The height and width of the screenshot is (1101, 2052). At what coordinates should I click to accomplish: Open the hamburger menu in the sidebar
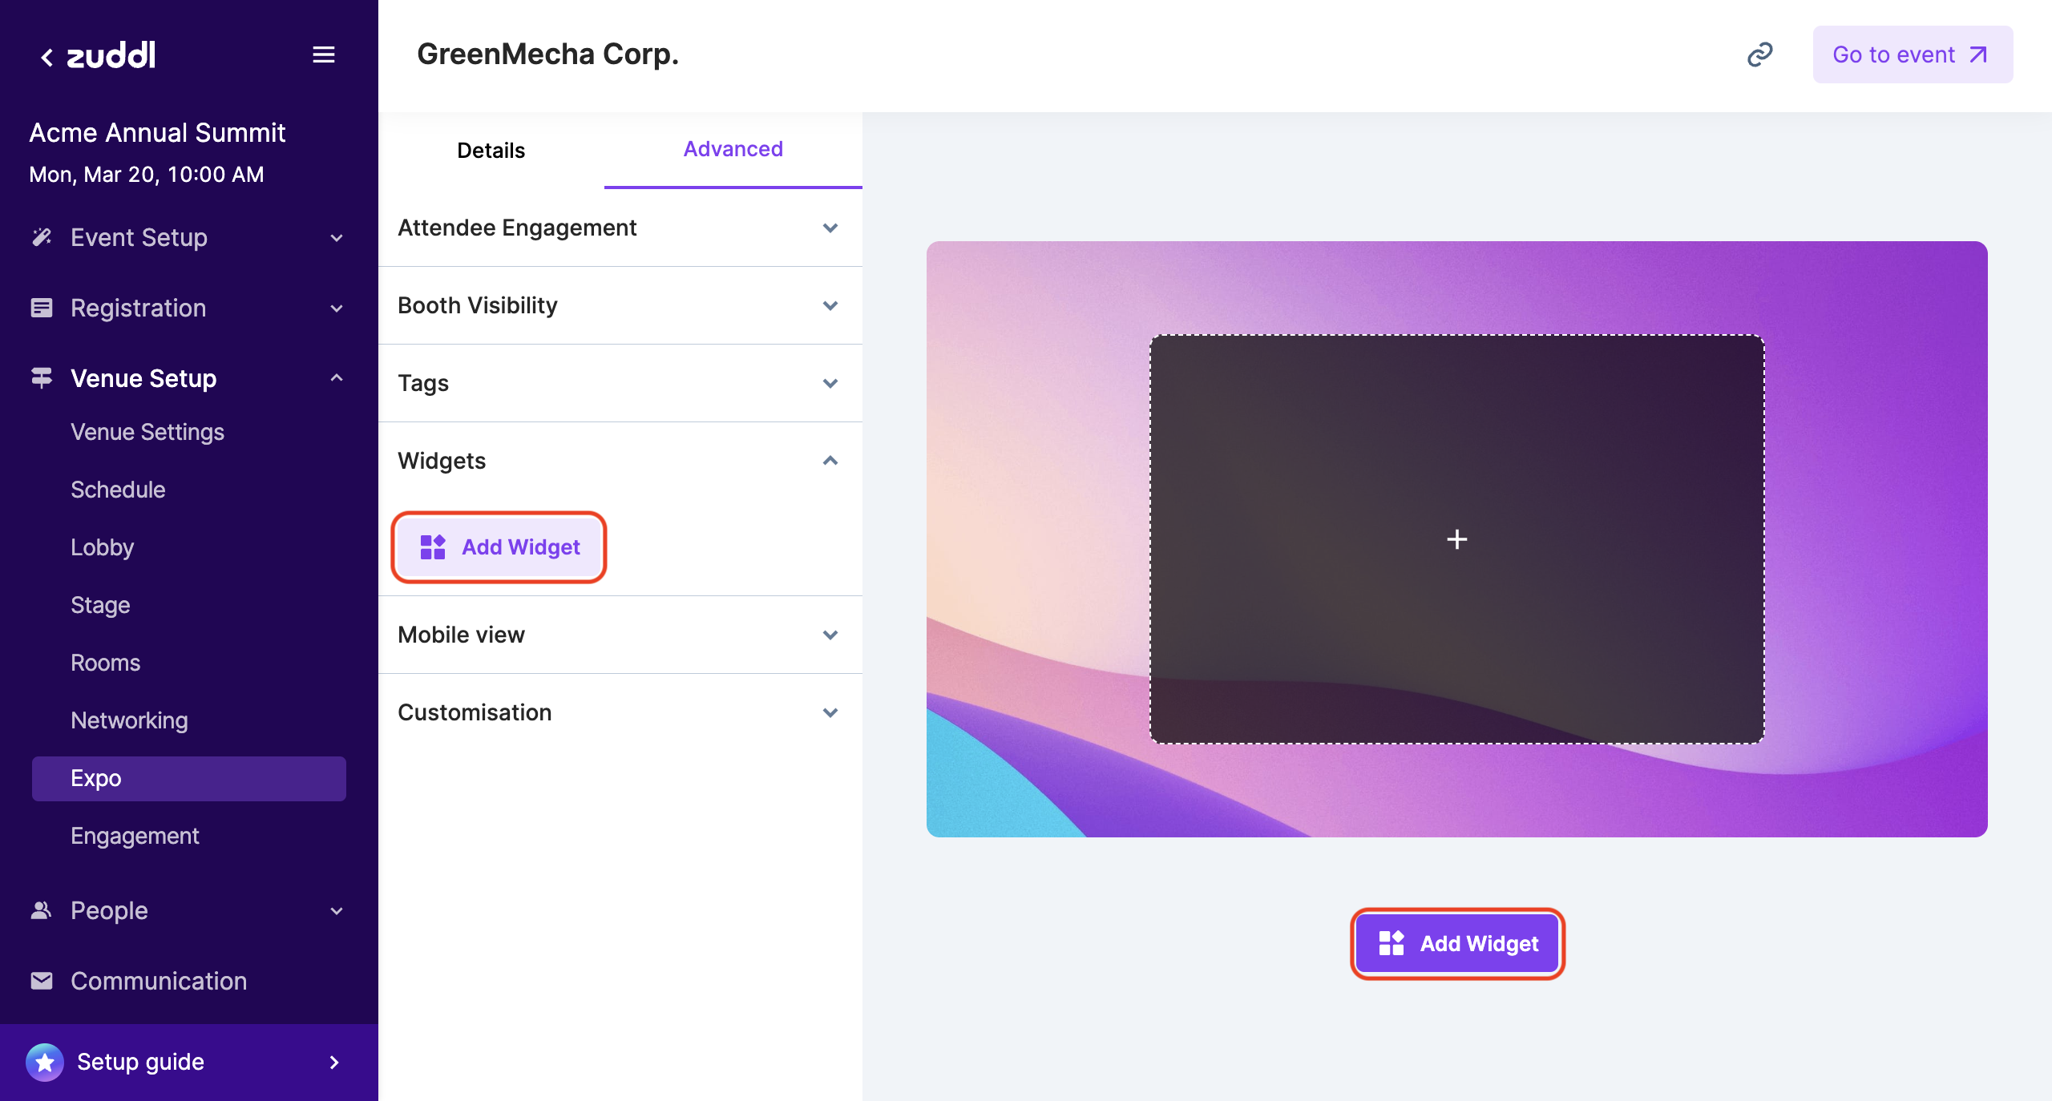point(324,54)
